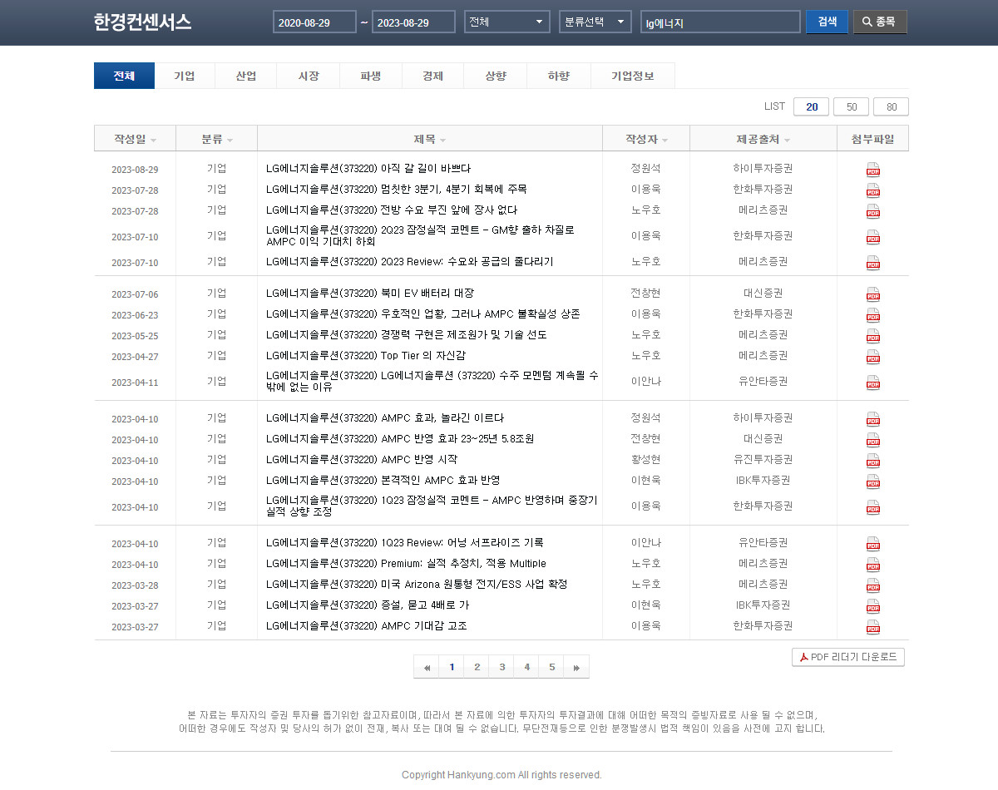Sort by 분류 column
998x790 pixels.
pos(216,139)
